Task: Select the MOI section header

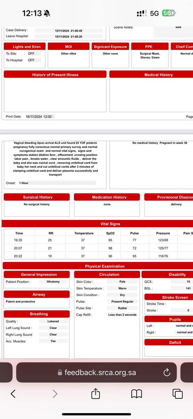Action: (69, 46)
